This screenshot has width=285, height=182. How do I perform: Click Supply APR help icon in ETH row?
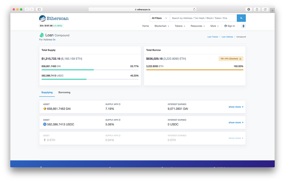(x=119, y=136)
